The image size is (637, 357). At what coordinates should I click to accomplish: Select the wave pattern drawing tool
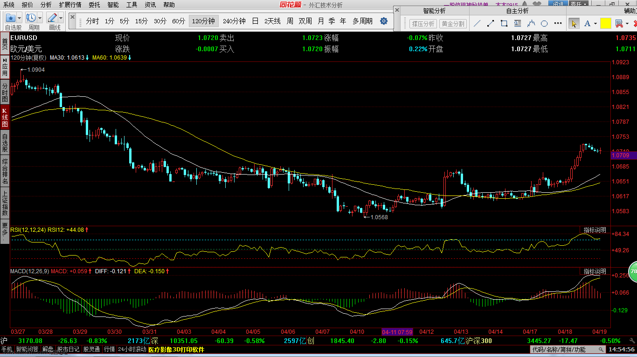click(531, 23)
